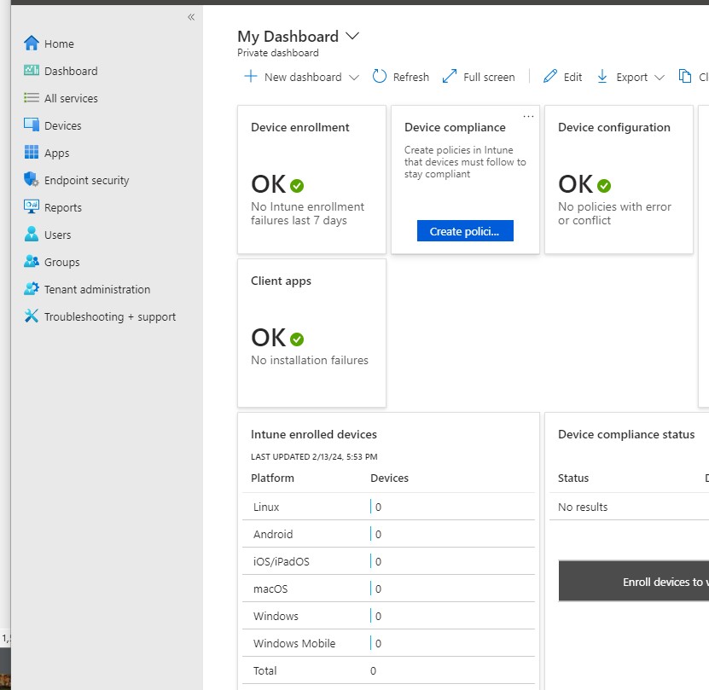Navigate to Devices in the sidebar
The width and height of the screenshot is (709, 690).
64,125
